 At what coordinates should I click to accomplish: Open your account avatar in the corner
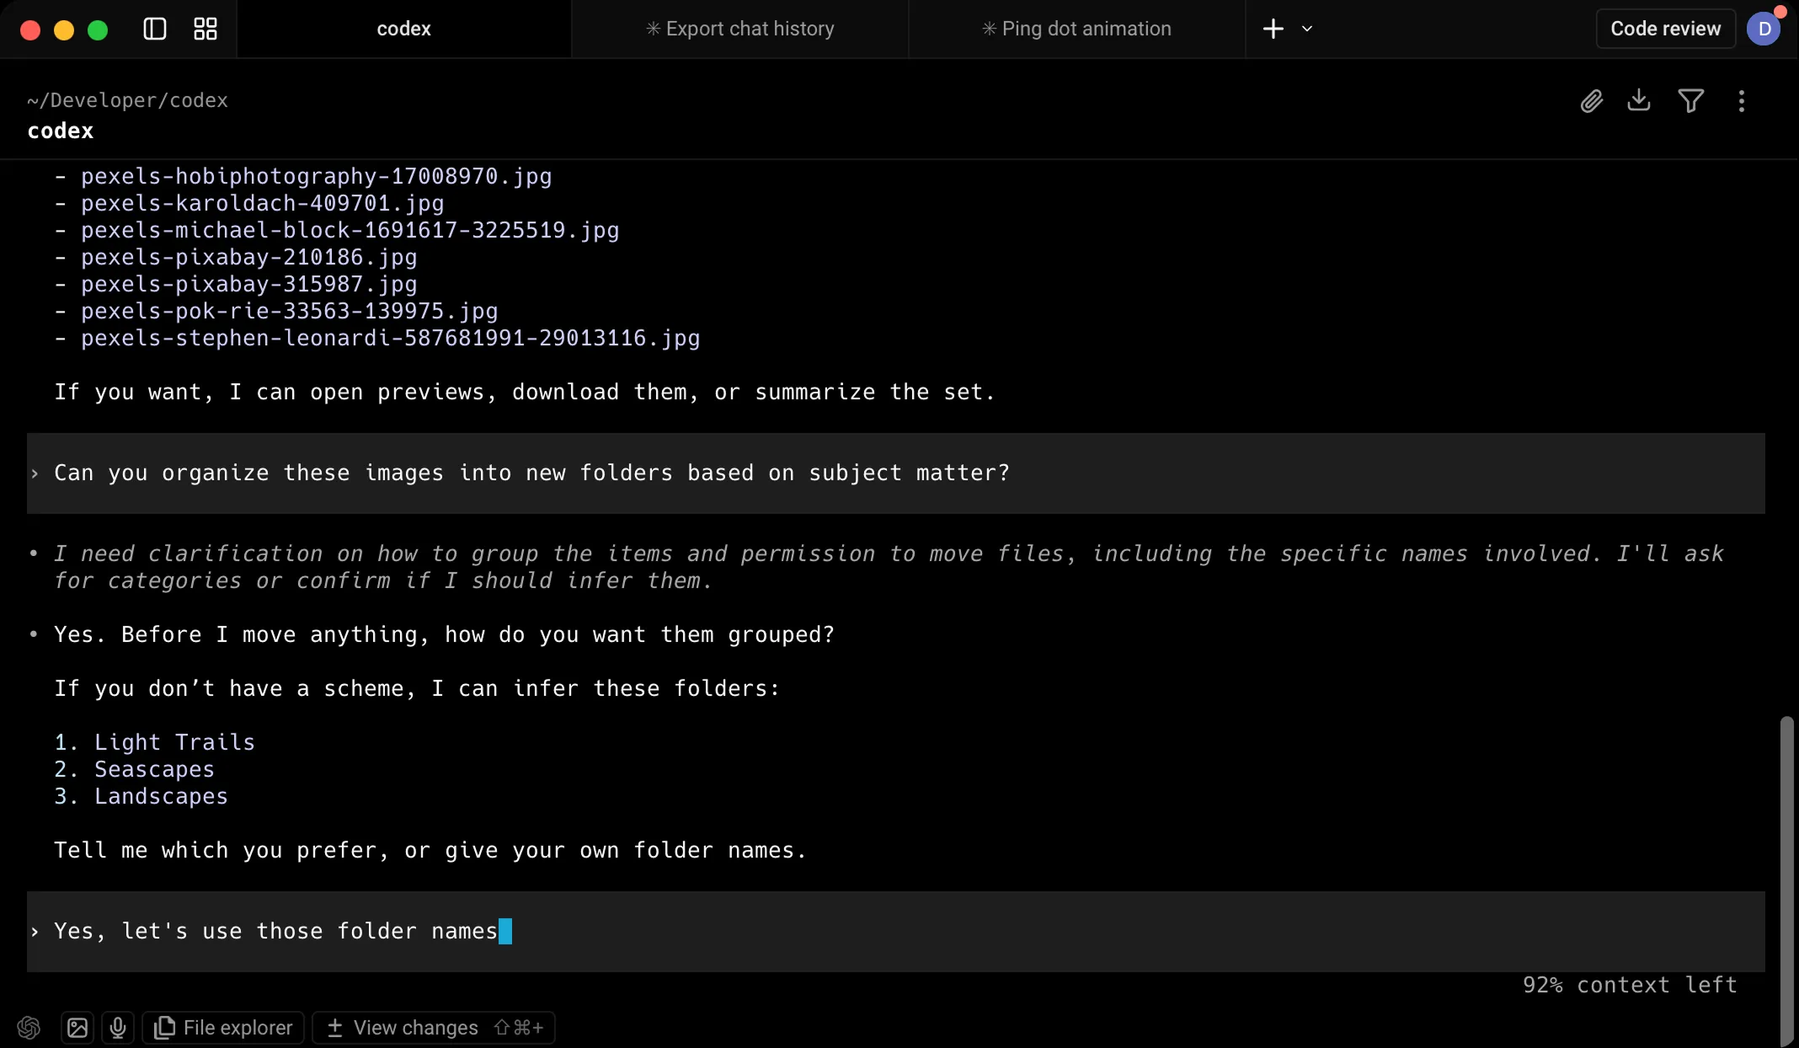(x=1764, y=28)
